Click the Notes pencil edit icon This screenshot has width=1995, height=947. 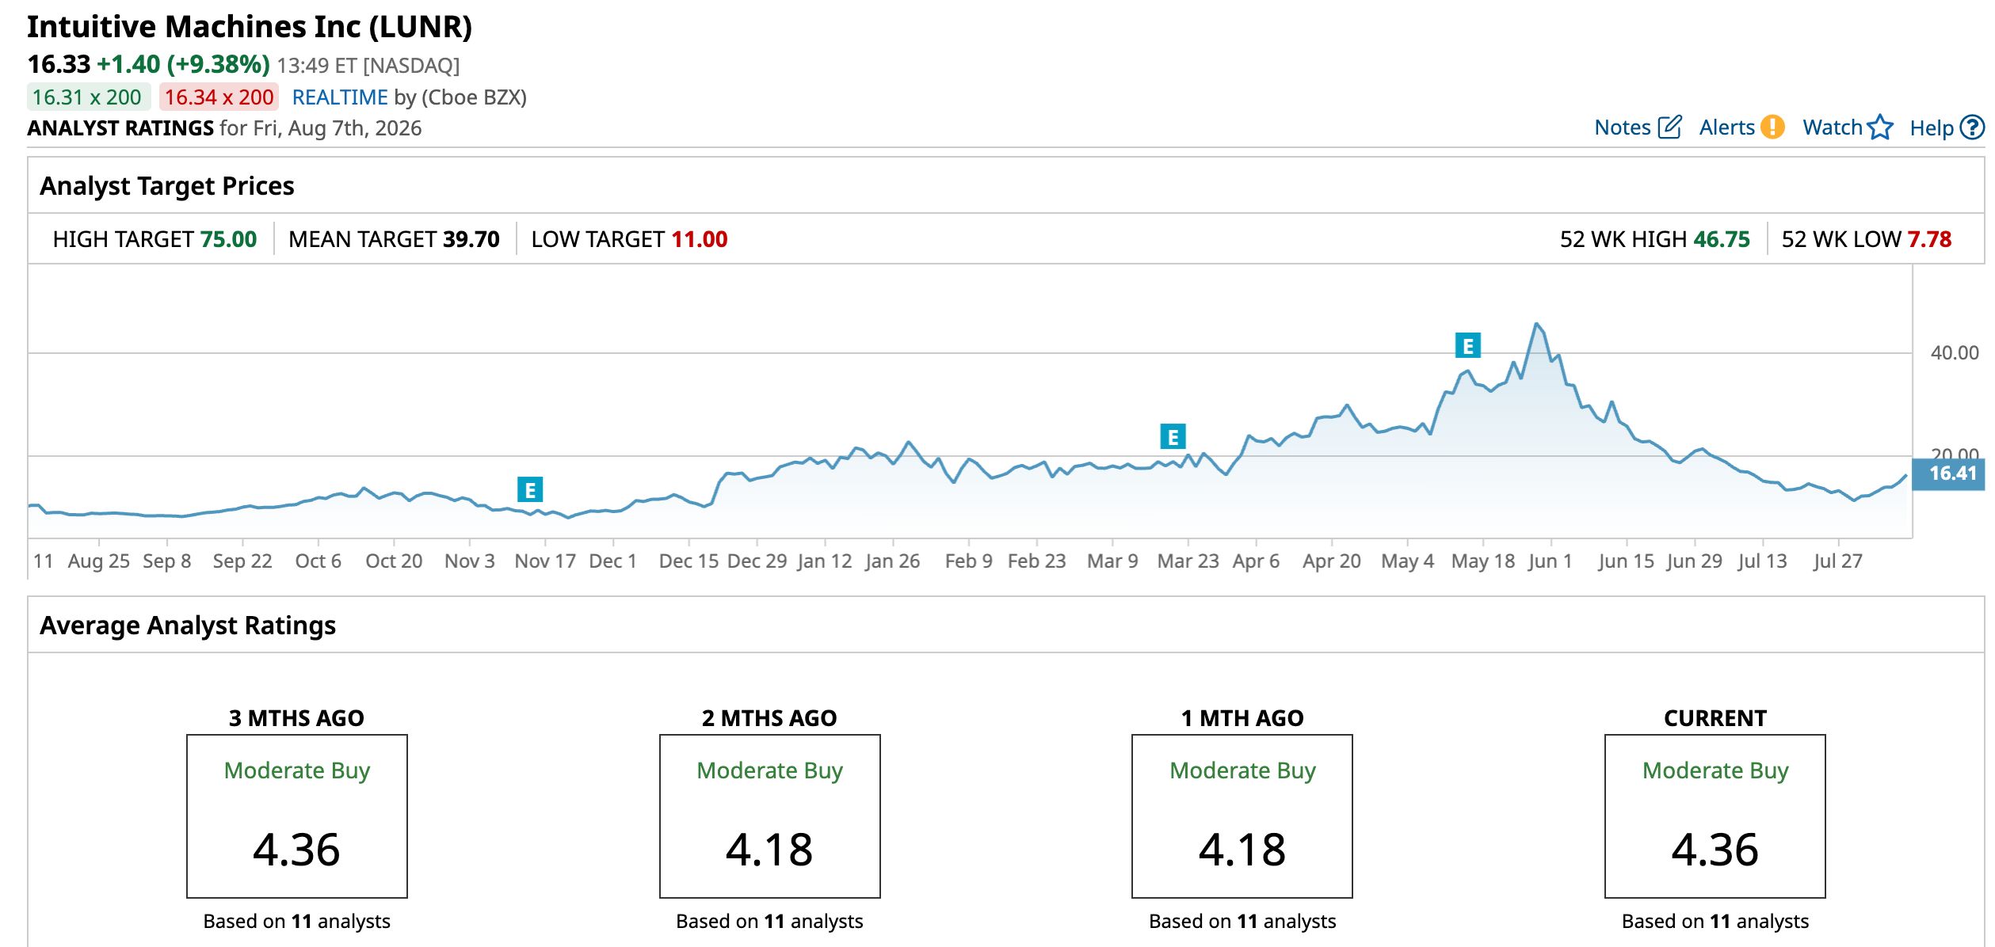pyautogui.click(x=1669, y=127)
